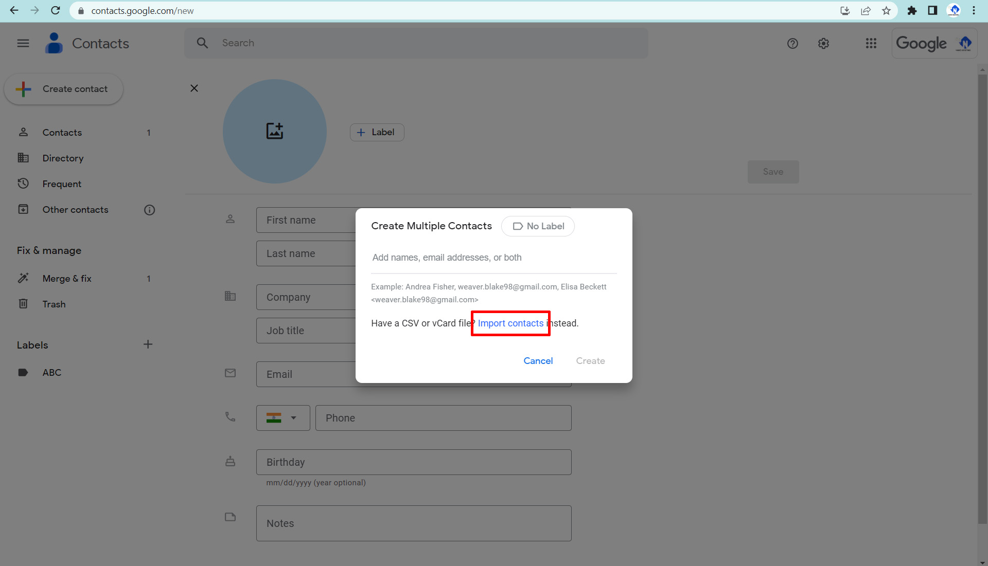Click the Help question mark icon

click(792, 44)
